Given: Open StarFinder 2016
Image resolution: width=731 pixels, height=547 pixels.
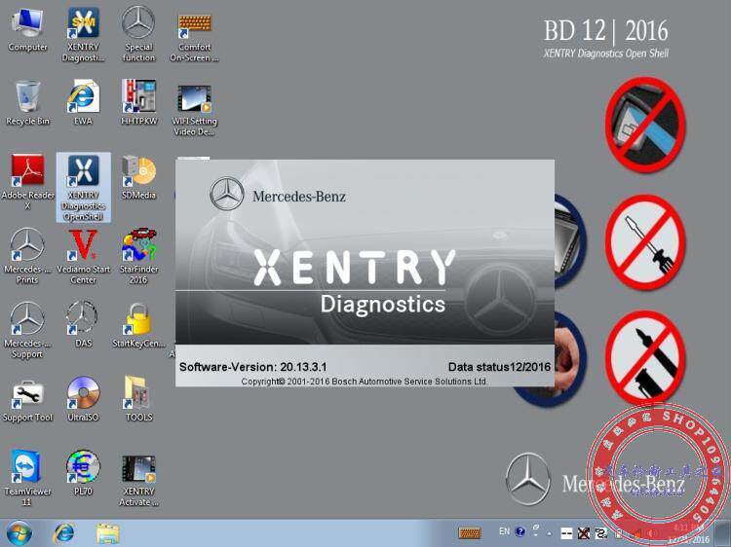Looking at the screenshot, I should click(x=138, y=257).
